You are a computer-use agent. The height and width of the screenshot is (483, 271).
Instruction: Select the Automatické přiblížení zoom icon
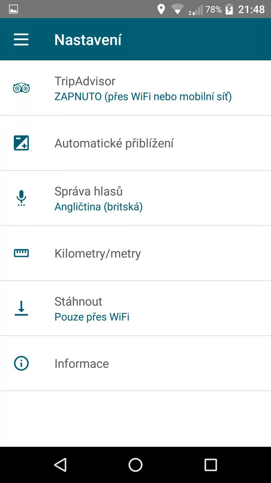click(x=21, y=143)
